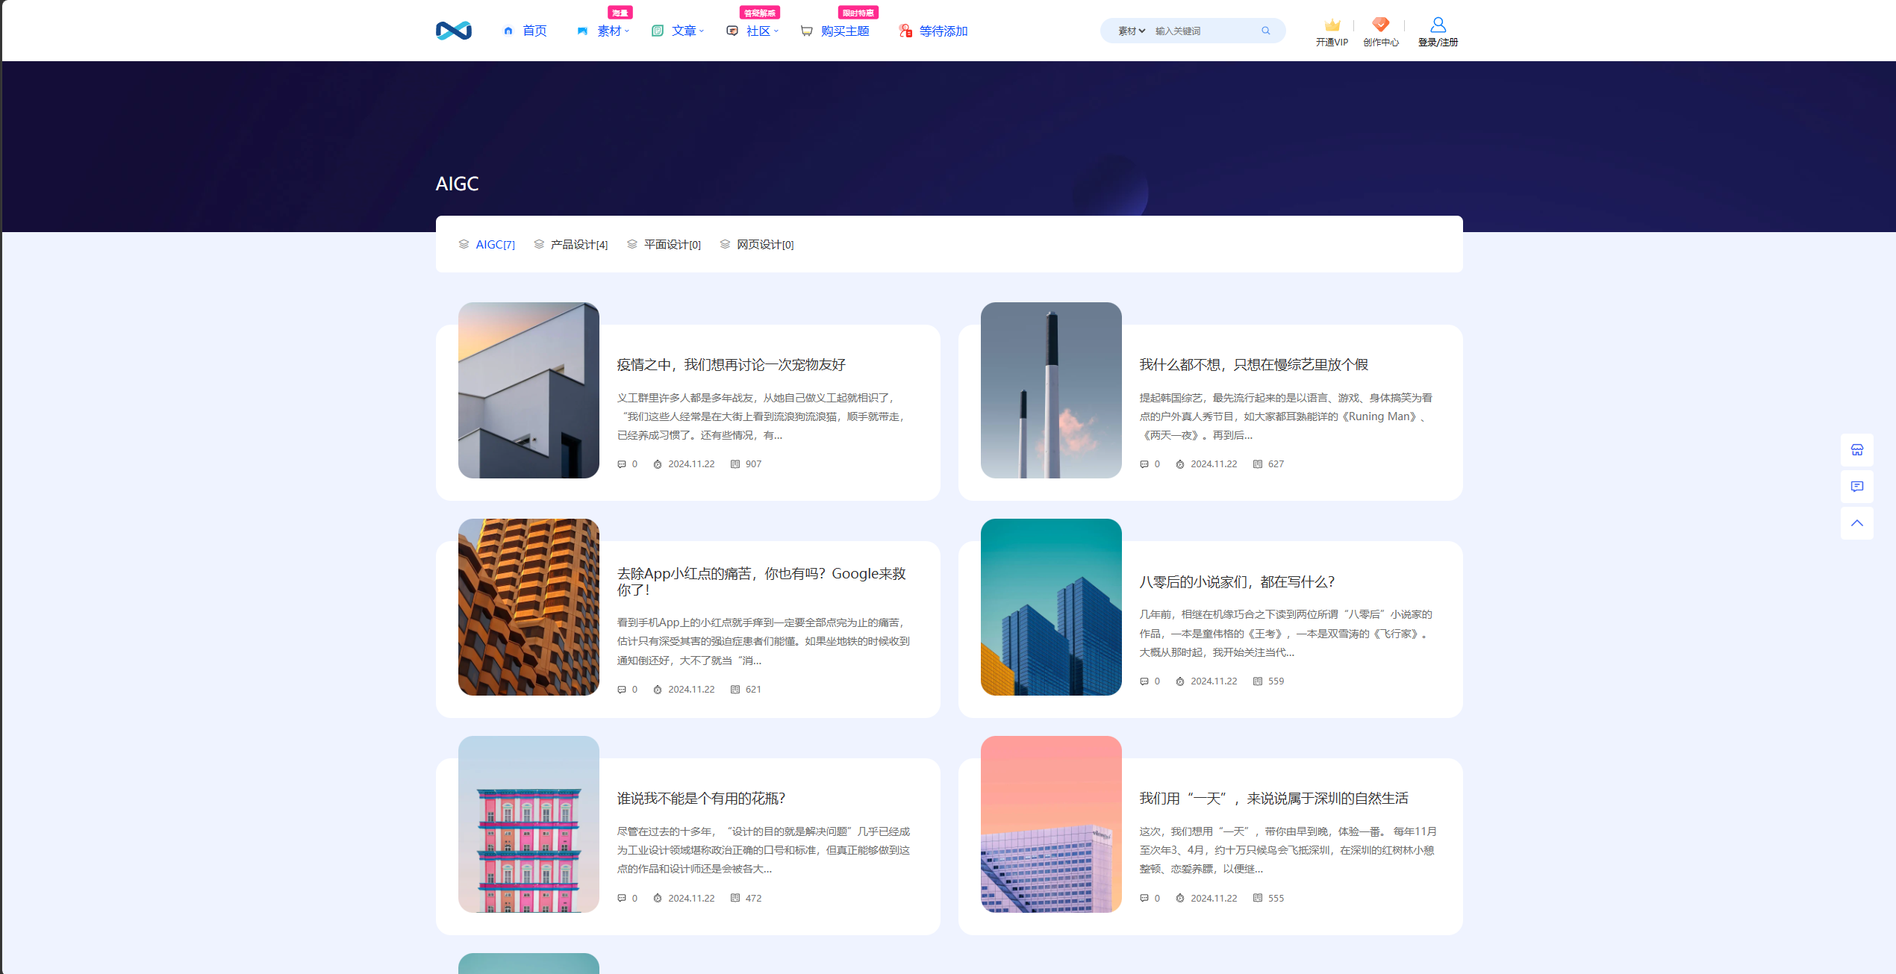Click the floating shop icon on right sidebar
This screenshot has height=974, width=1896.
[1857, 450]
